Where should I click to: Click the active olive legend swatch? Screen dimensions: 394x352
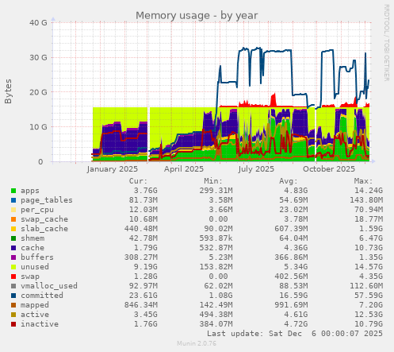click(x=13, y=315)
